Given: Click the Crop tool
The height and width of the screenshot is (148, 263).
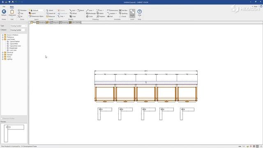Looking at the screenshot, I should tap(73, 16).
